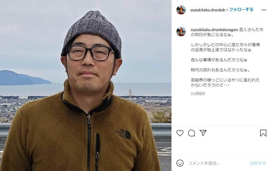
Task: Click the North Face logo on the fleece
Action: click(x=123, y=134)
